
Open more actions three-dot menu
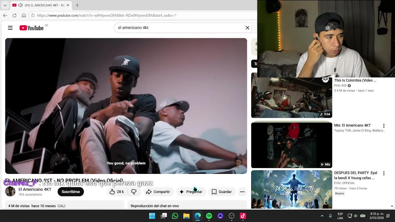(x=243, y=192)
